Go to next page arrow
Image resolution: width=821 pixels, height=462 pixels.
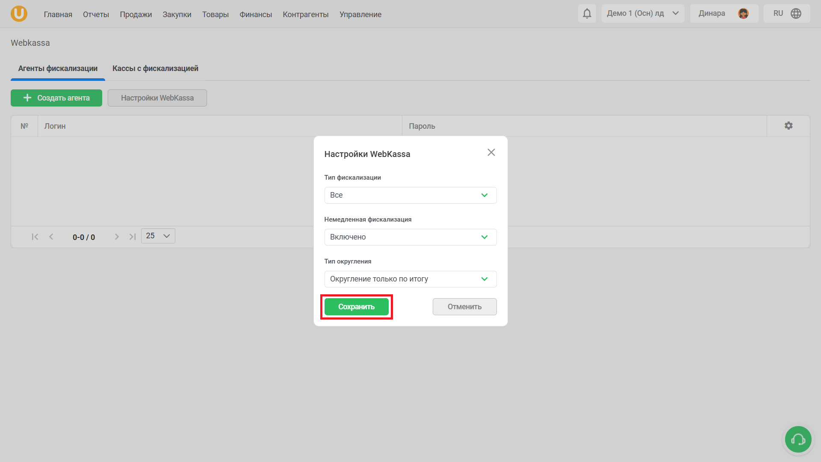pos(116,237)
